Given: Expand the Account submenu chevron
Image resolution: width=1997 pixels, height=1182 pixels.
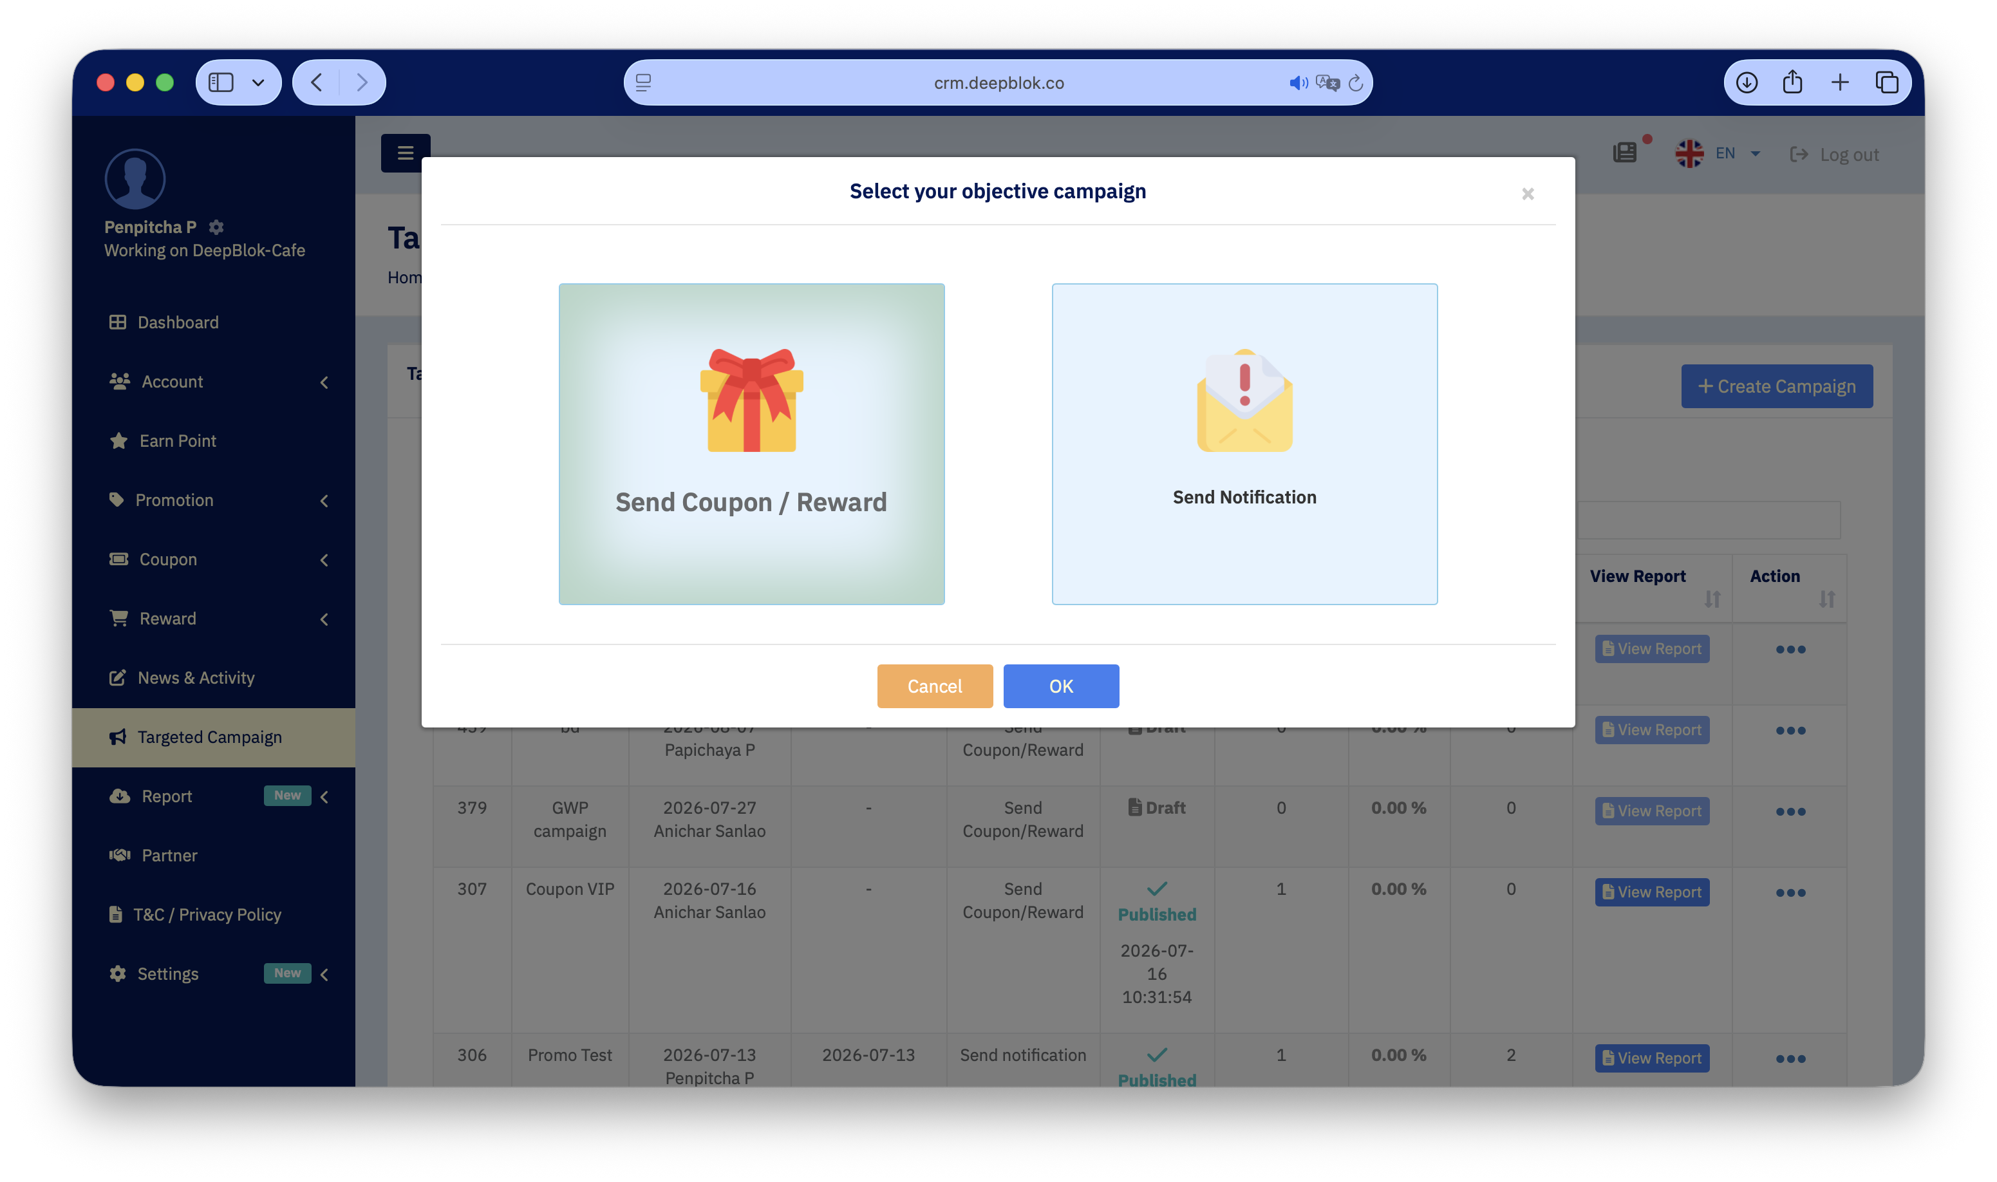Looking at the screenshot, I should 324,382.
